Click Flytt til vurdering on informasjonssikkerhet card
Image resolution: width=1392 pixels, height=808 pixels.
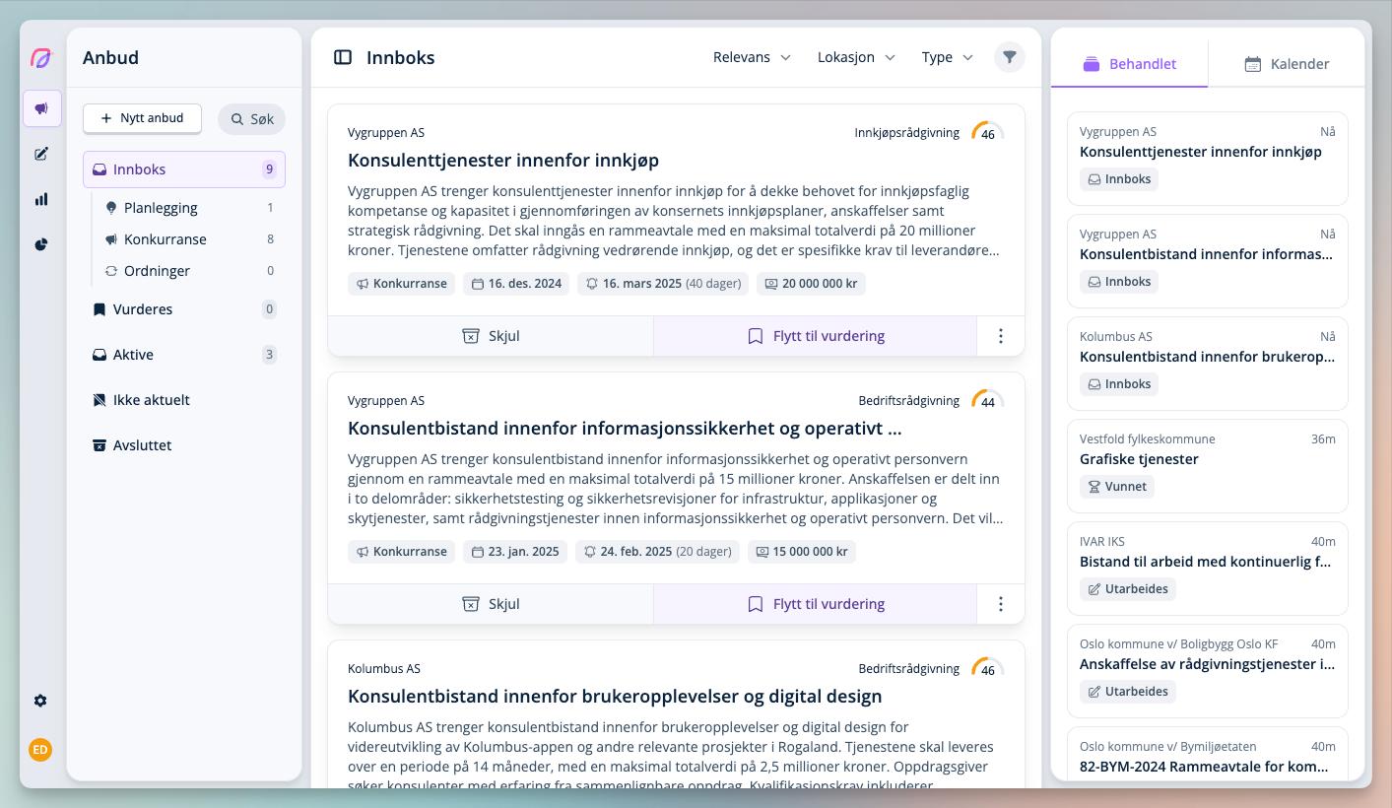(x=815, y=604)
